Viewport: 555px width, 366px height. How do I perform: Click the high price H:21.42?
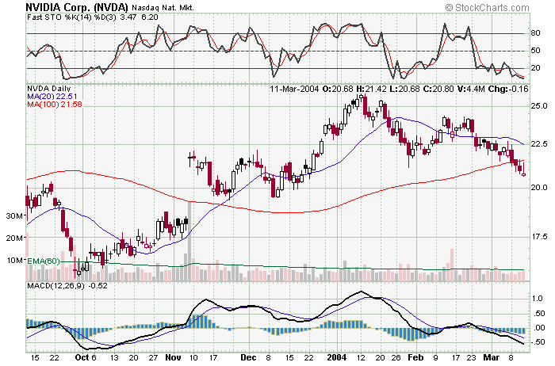(371, 89)
